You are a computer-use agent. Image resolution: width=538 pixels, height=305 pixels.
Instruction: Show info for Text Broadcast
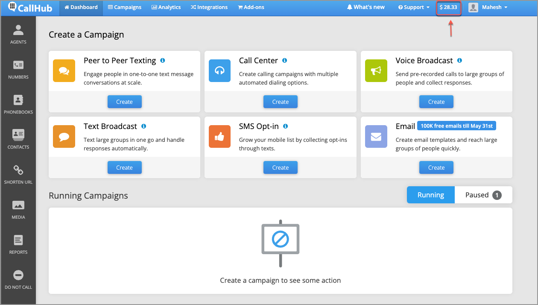click(144, 126)
